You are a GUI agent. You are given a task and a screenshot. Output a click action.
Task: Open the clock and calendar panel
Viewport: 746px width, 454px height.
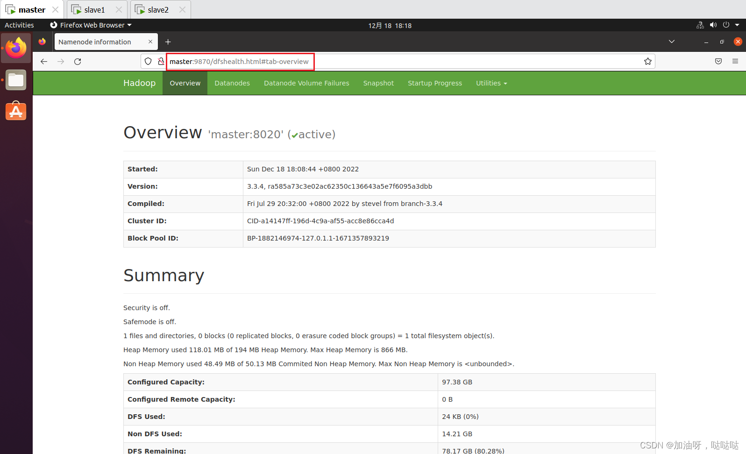pos(390,26)
